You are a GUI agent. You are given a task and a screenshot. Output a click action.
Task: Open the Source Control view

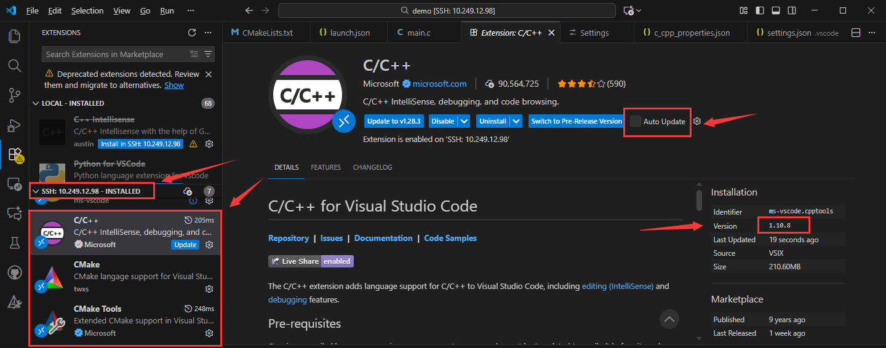14,95
